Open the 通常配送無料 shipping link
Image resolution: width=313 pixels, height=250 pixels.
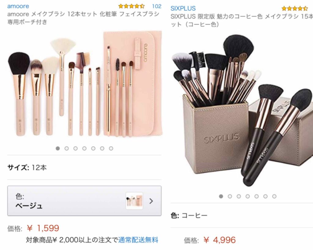click(138, 240)
